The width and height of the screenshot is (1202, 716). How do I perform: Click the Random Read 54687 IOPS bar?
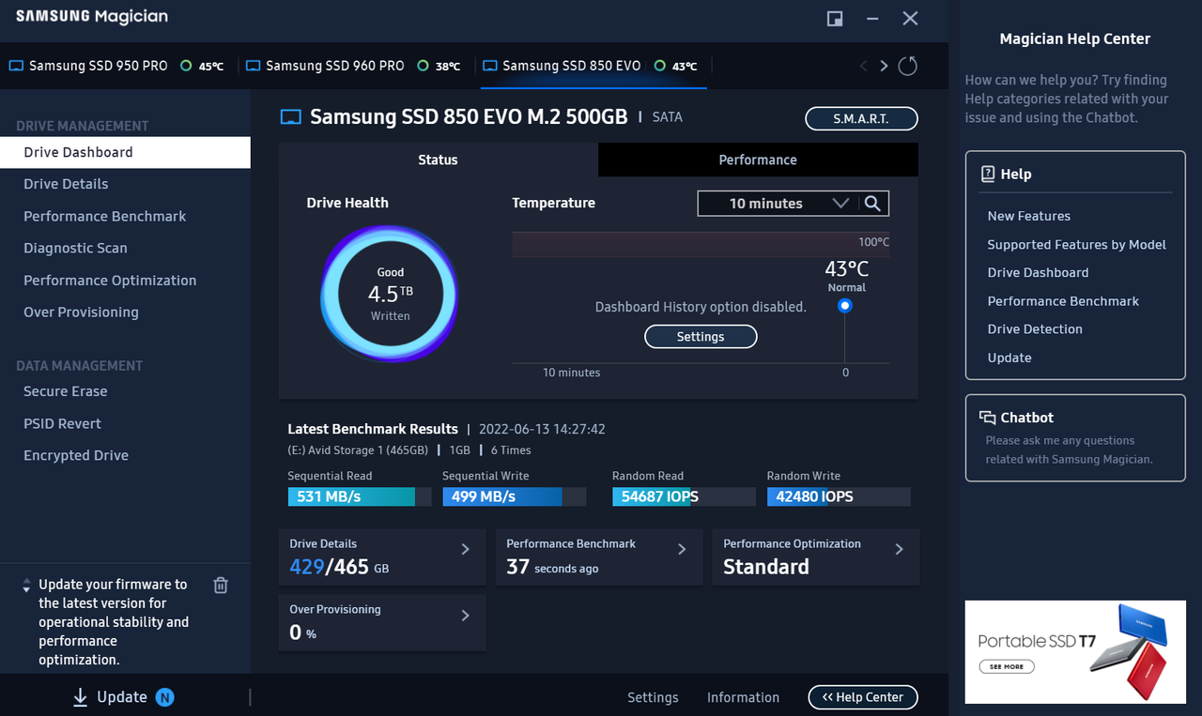[684, 496]
